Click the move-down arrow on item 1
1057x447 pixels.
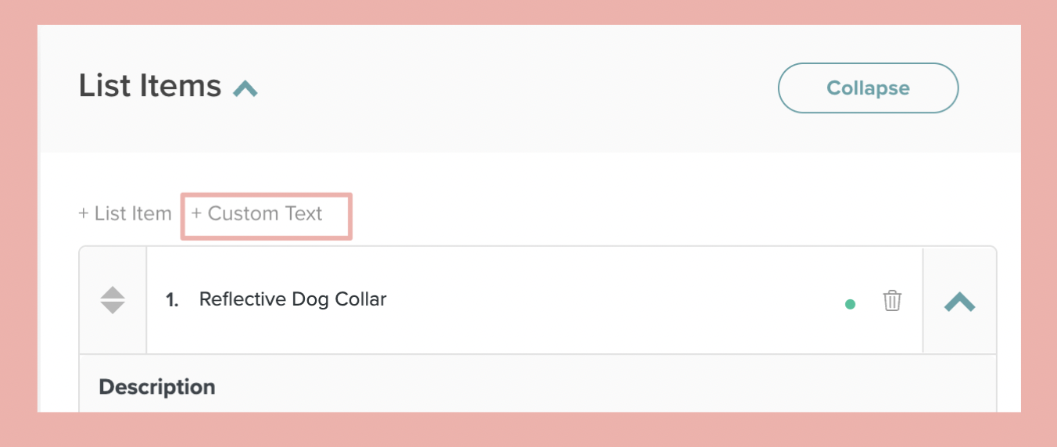coord(113,308)
